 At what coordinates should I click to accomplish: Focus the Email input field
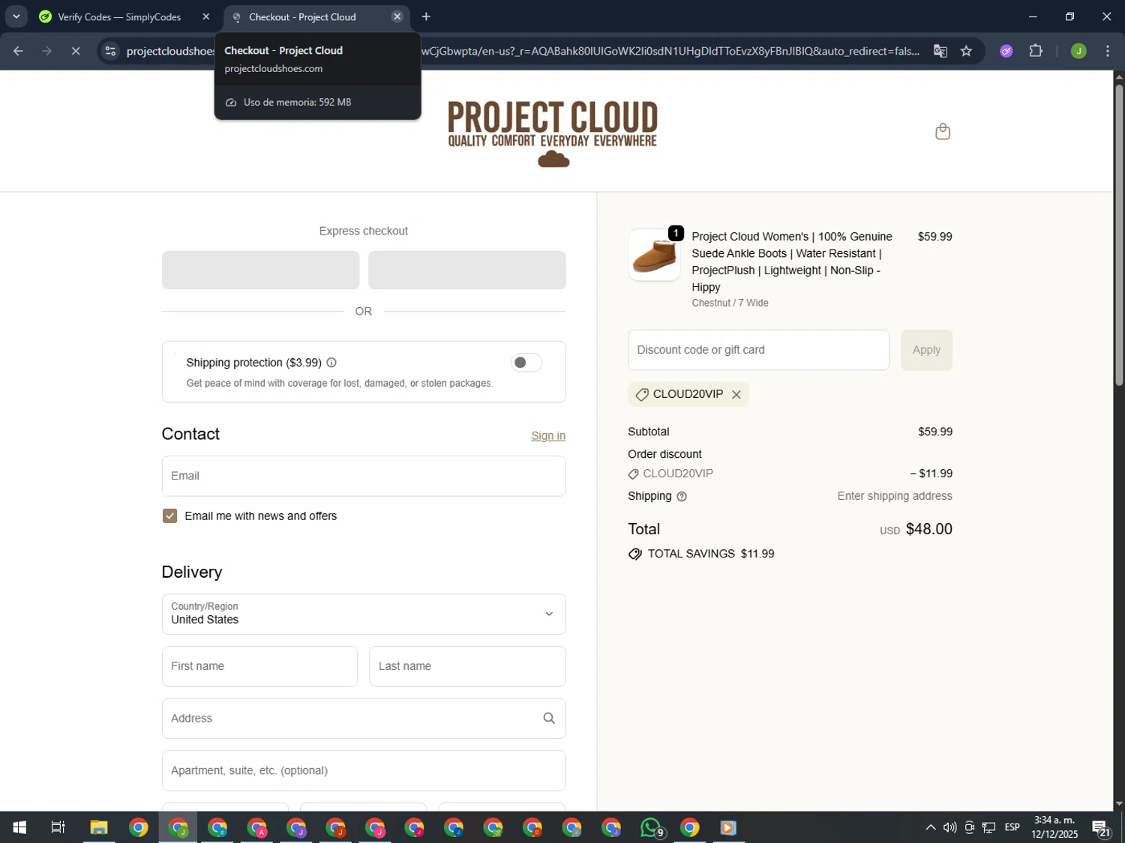coord(364,476)
